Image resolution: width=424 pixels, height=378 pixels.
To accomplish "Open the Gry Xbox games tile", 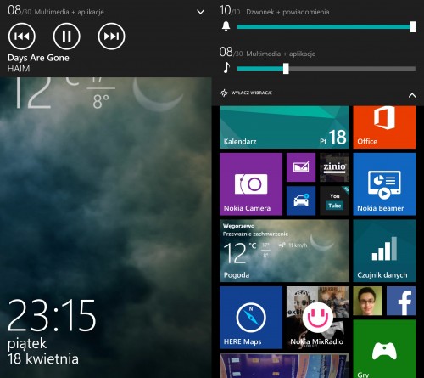I will click(384, 349).
